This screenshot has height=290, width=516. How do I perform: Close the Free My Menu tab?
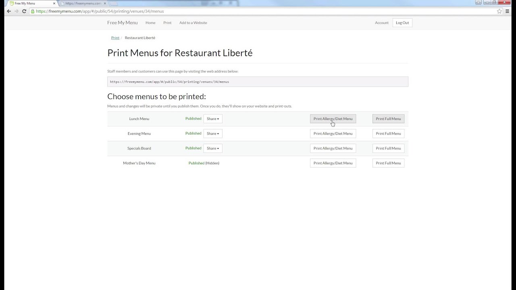[x=54, y=3]
